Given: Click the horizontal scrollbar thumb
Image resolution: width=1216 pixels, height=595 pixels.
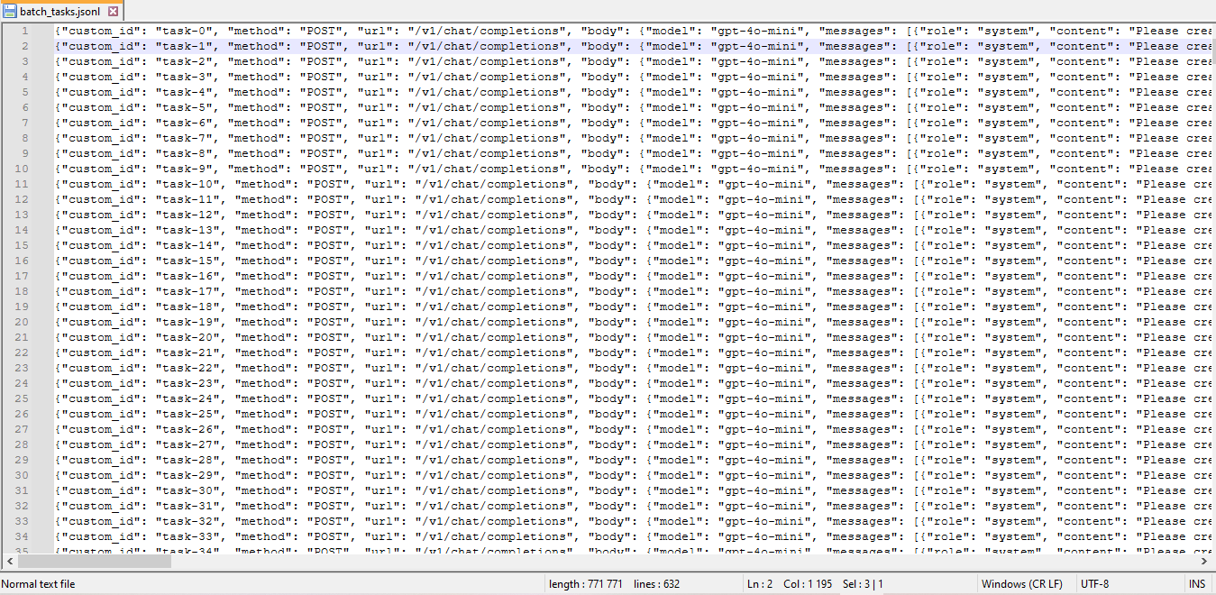Looking at the screenshot, I should pos(93,561).
